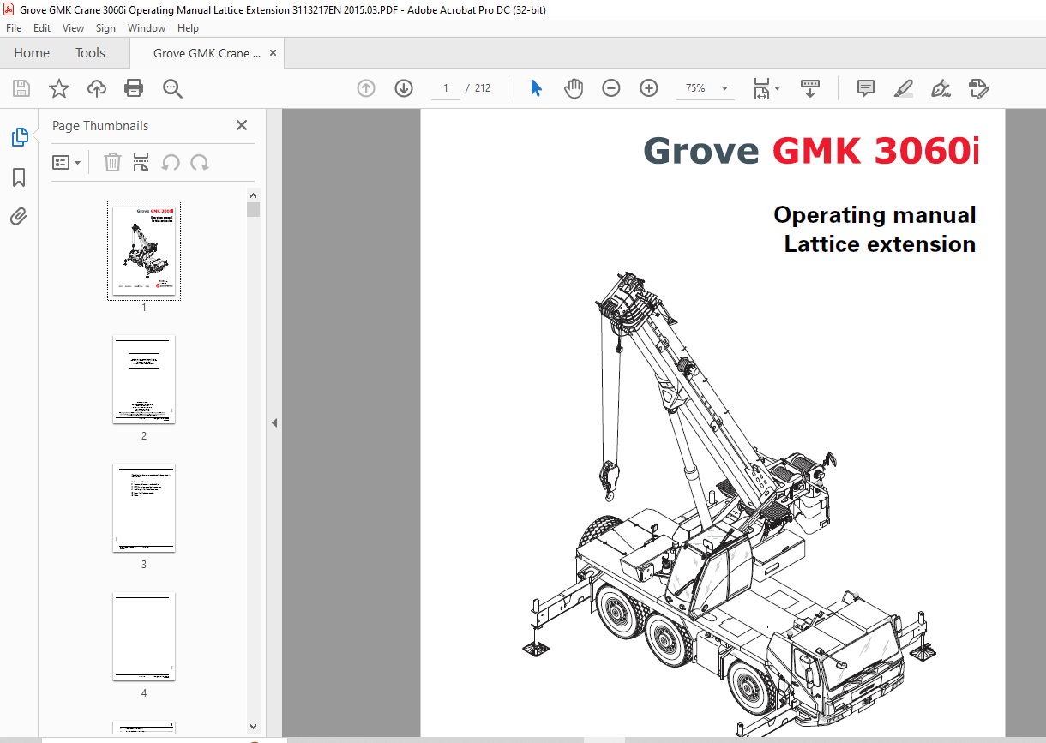This screenshot has height=743, width=1046.
Task: Click the thumbnails scrollbar up arrow
Action: coord(253,195)
